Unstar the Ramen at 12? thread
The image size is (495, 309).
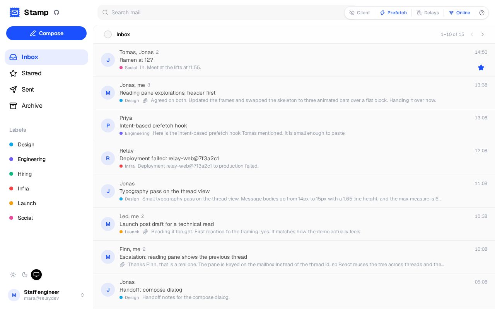pyautogui.click(x=481, y=68)
